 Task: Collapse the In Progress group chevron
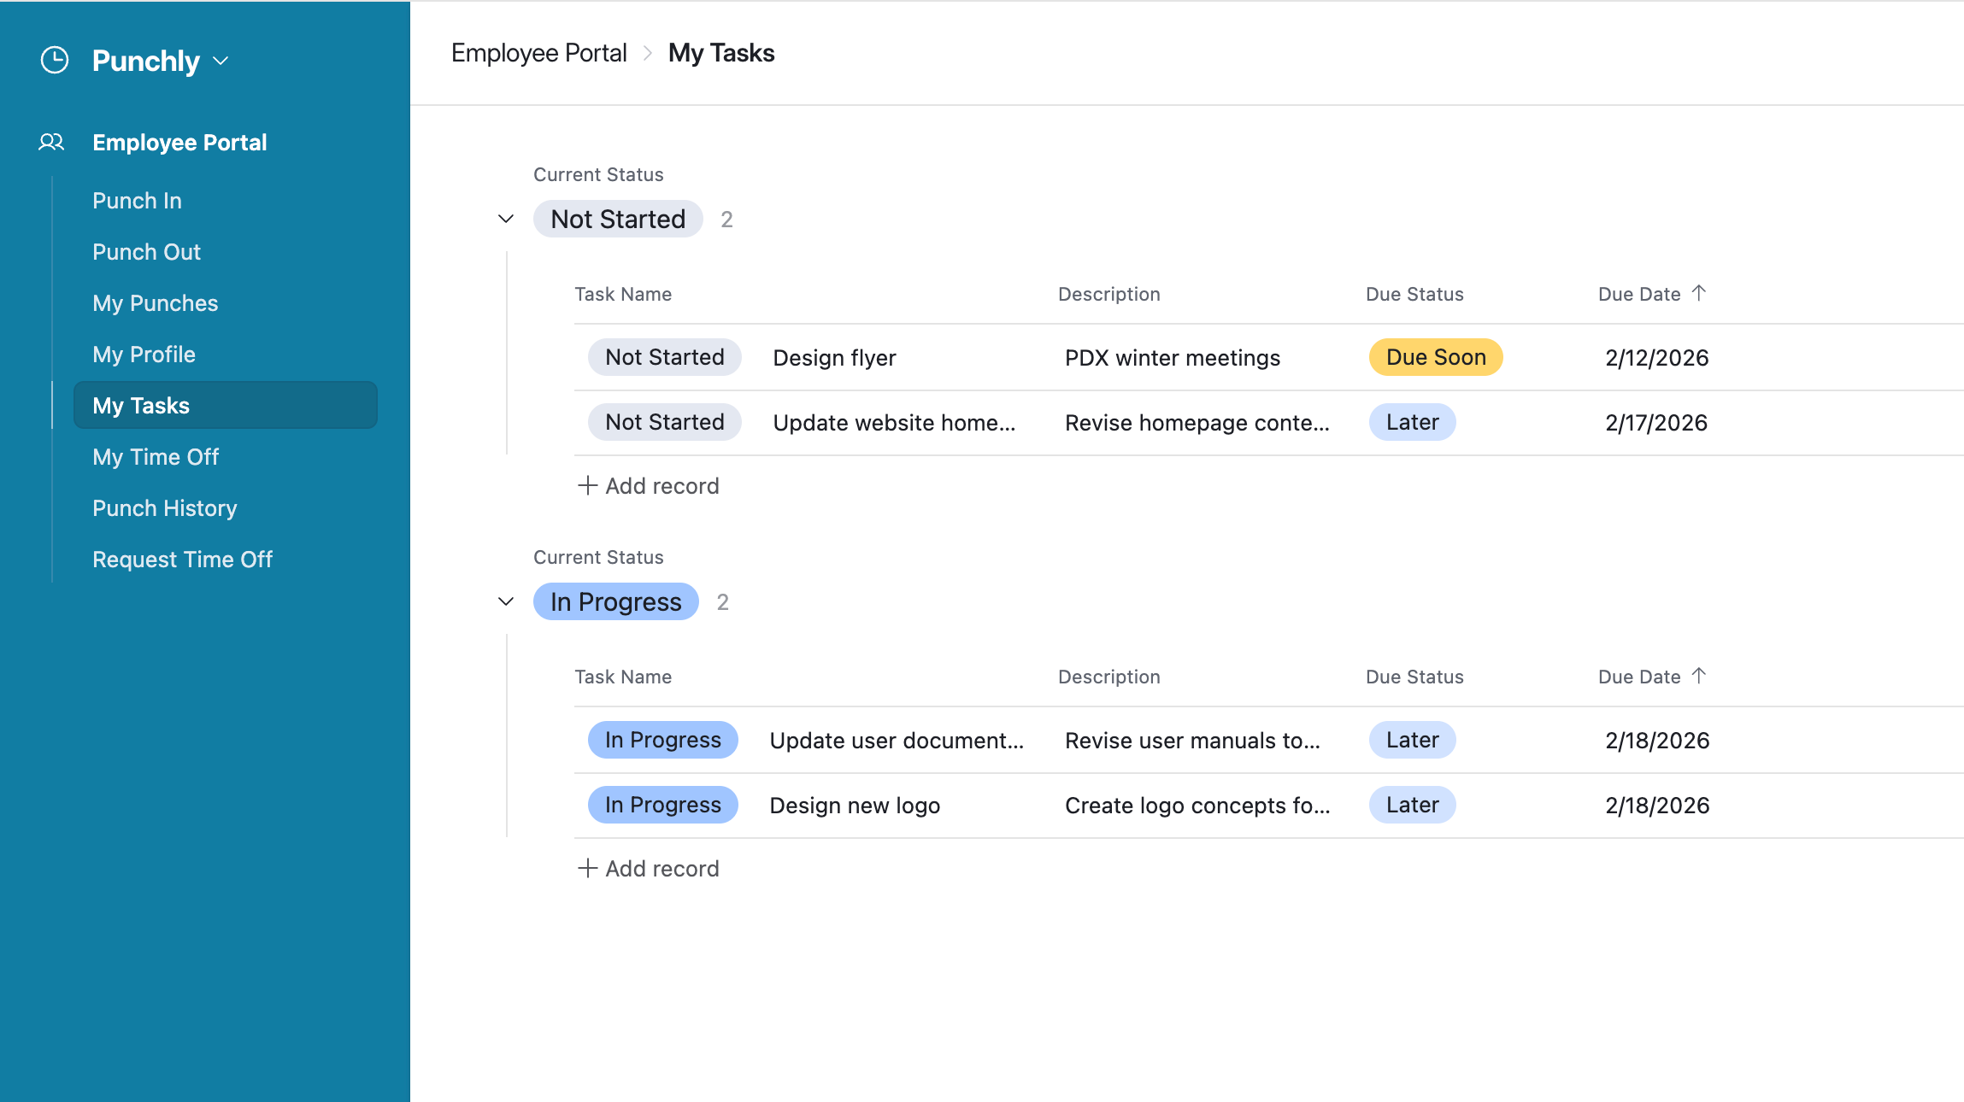point(506,602)
